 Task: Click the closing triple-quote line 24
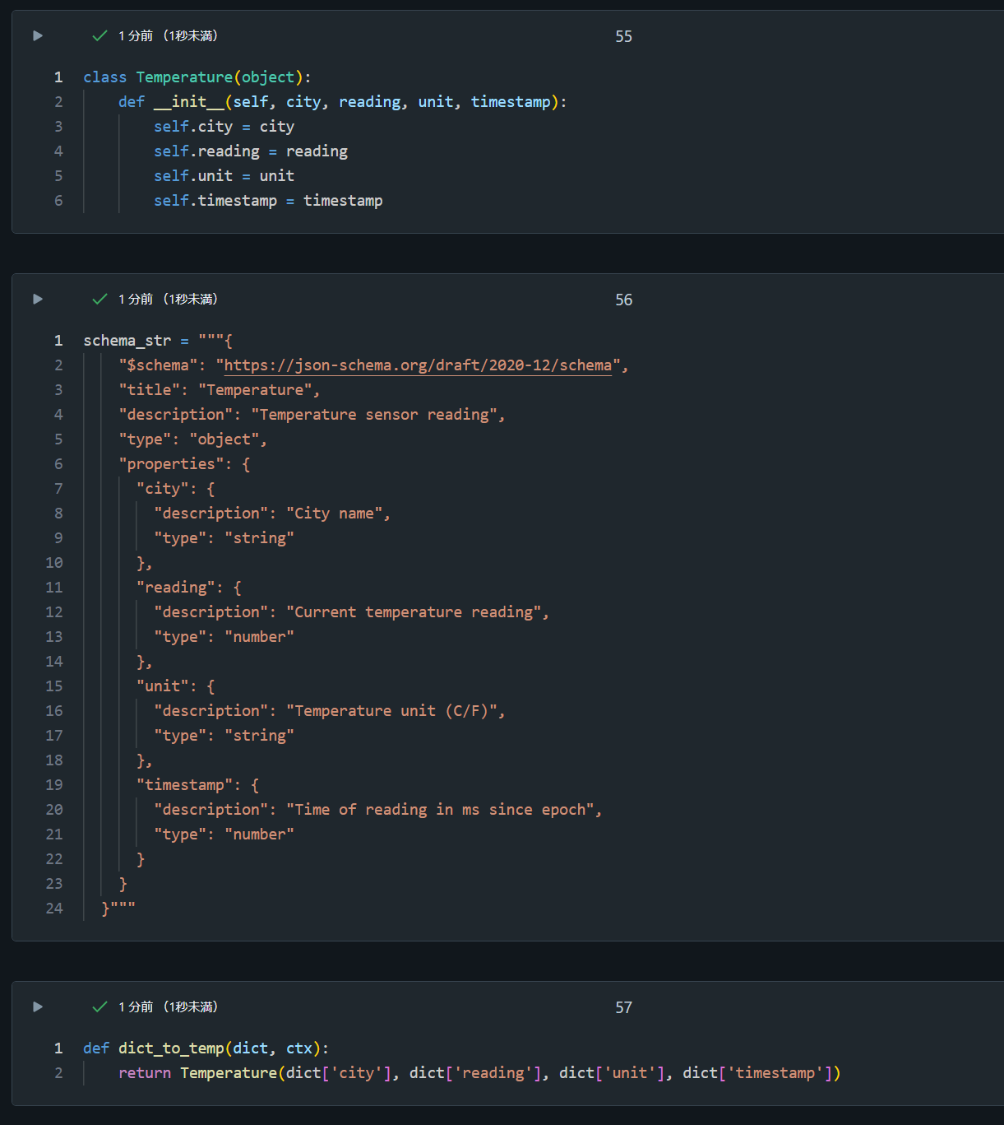[x=118, y=909]
